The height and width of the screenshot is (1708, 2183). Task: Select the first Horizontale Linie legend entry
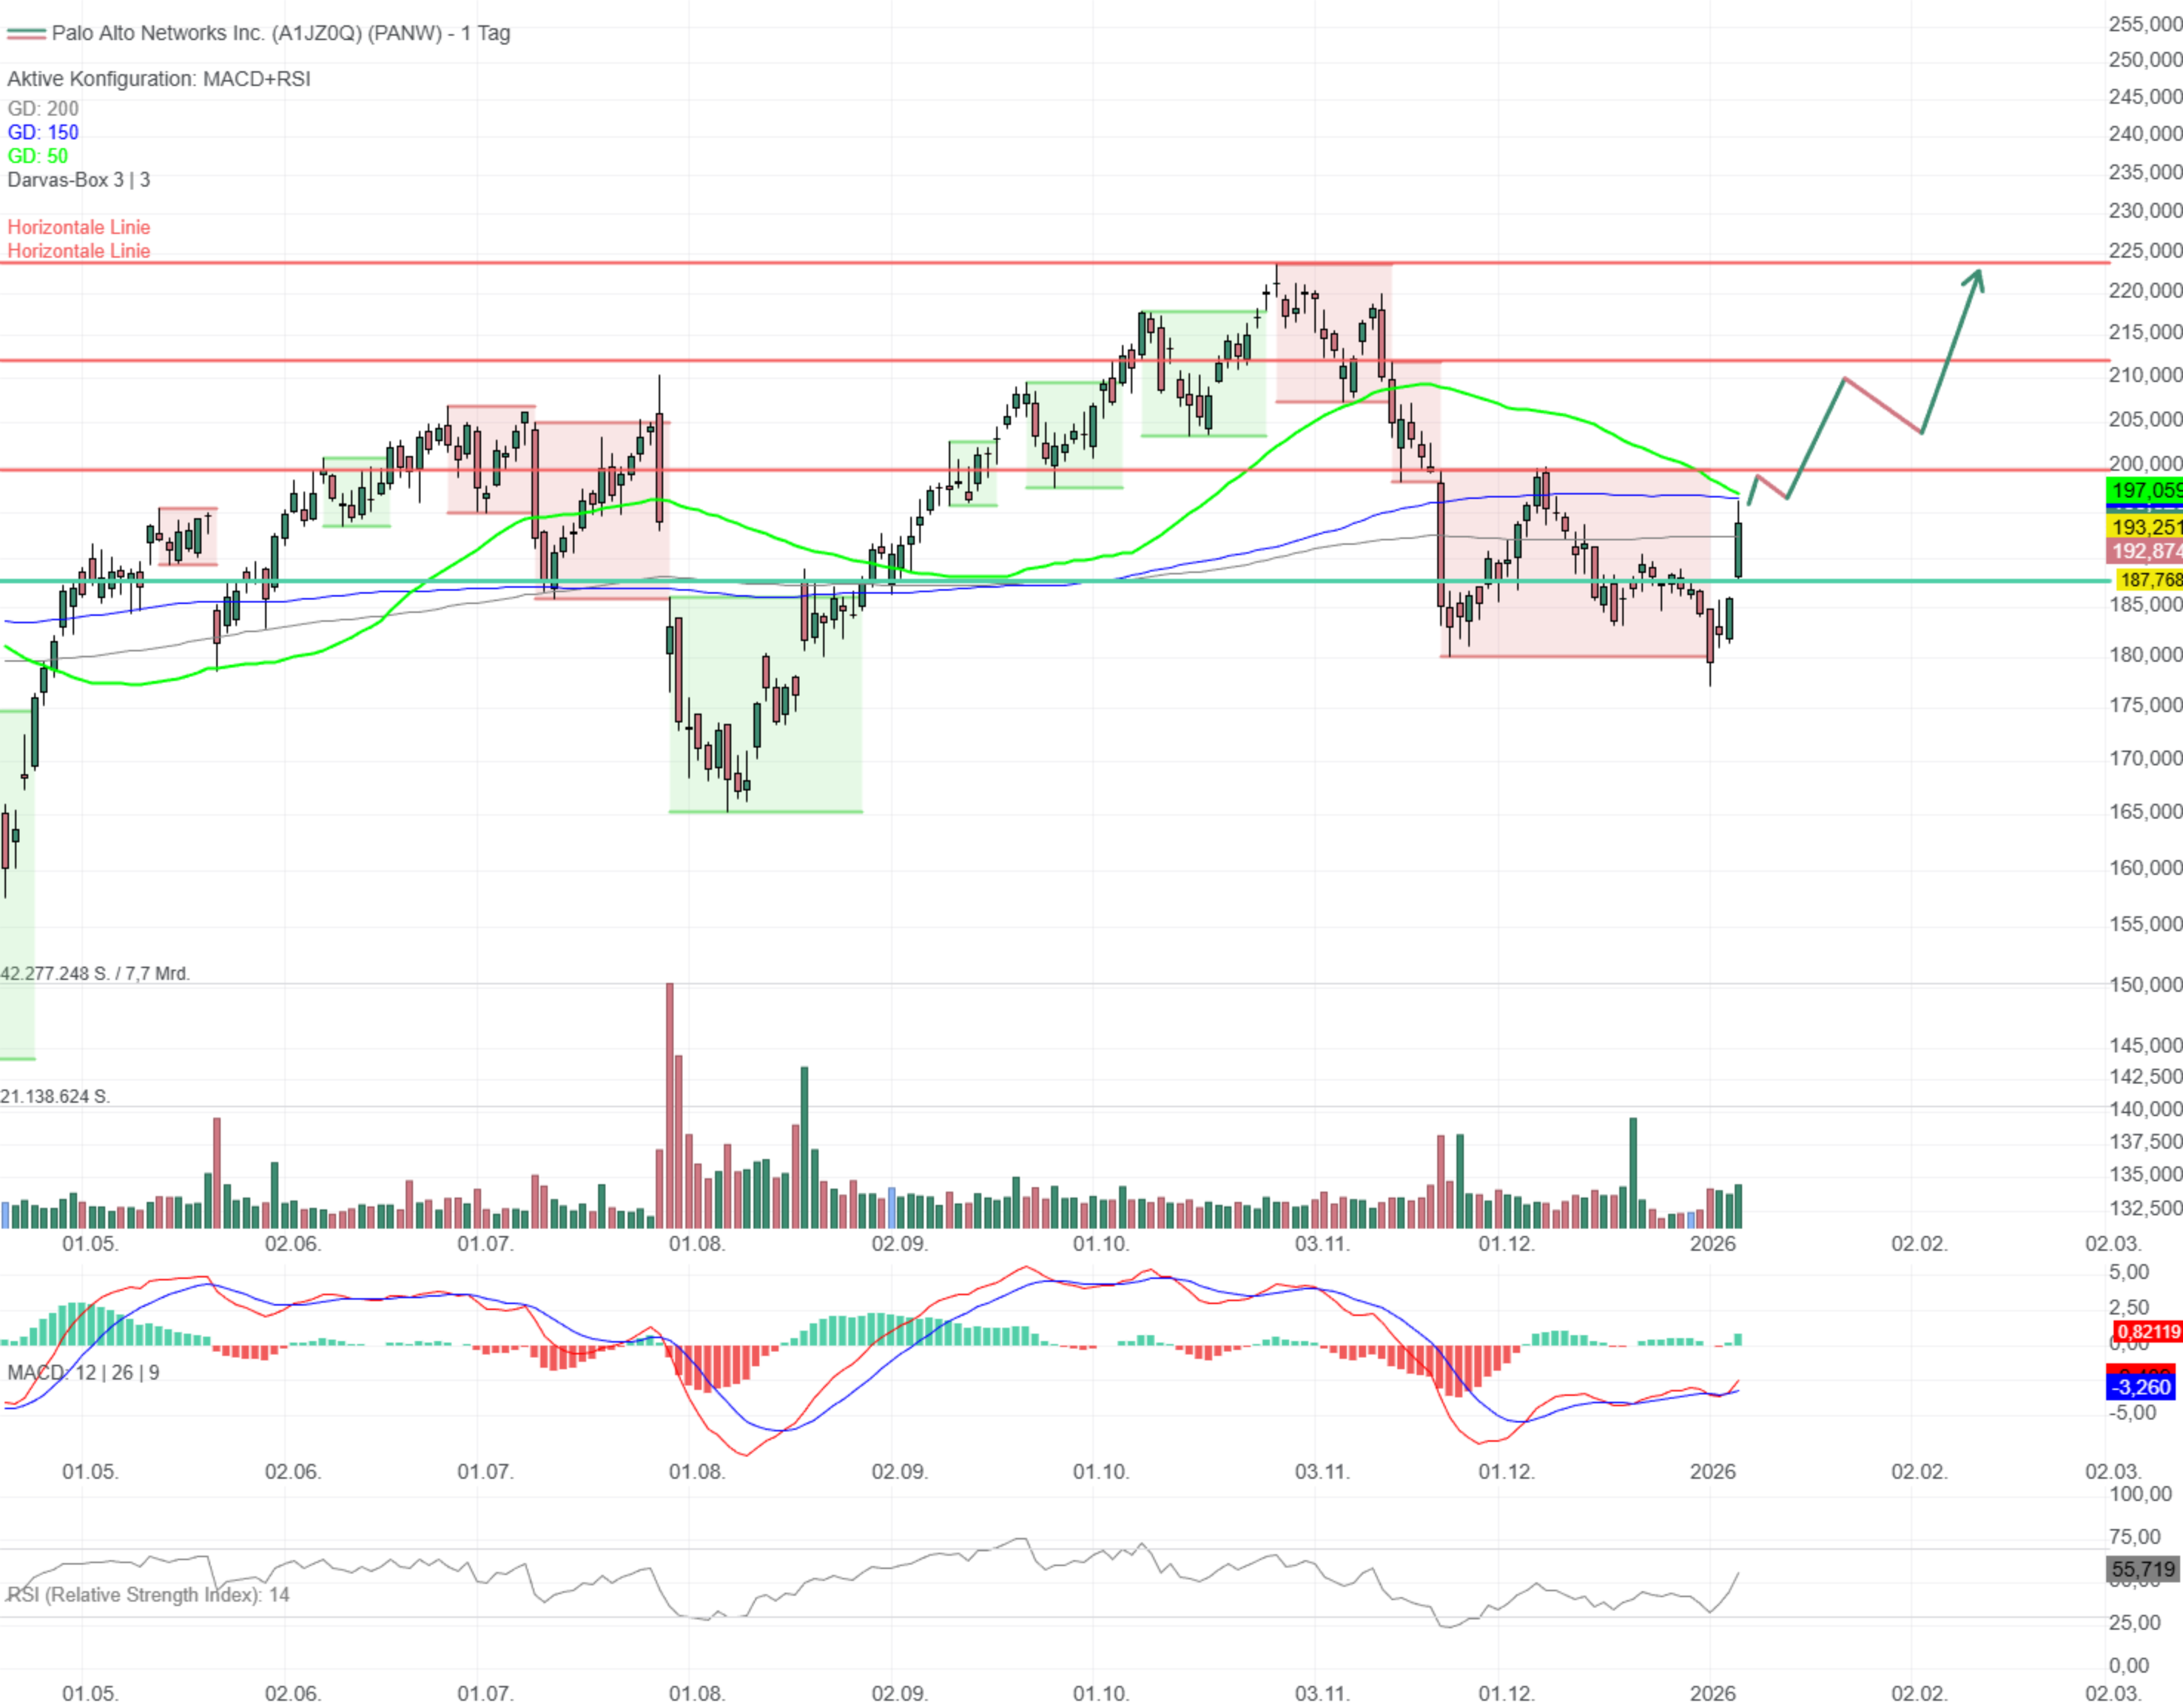[79, 227]
